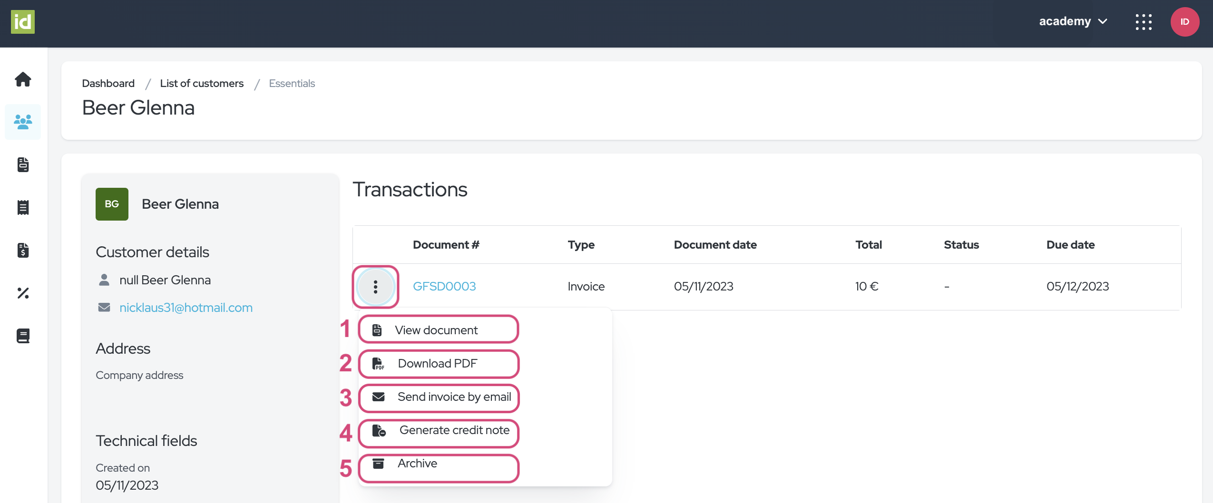Image resolution: width=1213 pixels, height=503 pixels.
Task: Open invoice link GFSD0003
Action: coord(444,287)
